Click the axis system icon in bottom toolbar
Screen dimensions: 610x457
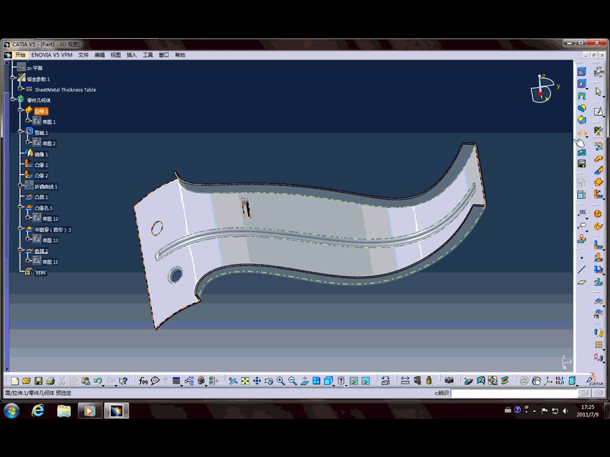[x=548, y=381]
